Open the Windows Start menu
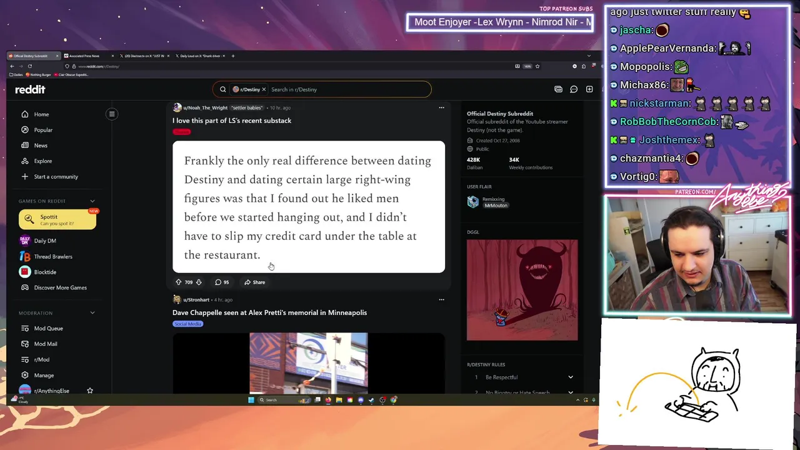 coord(251,400)
